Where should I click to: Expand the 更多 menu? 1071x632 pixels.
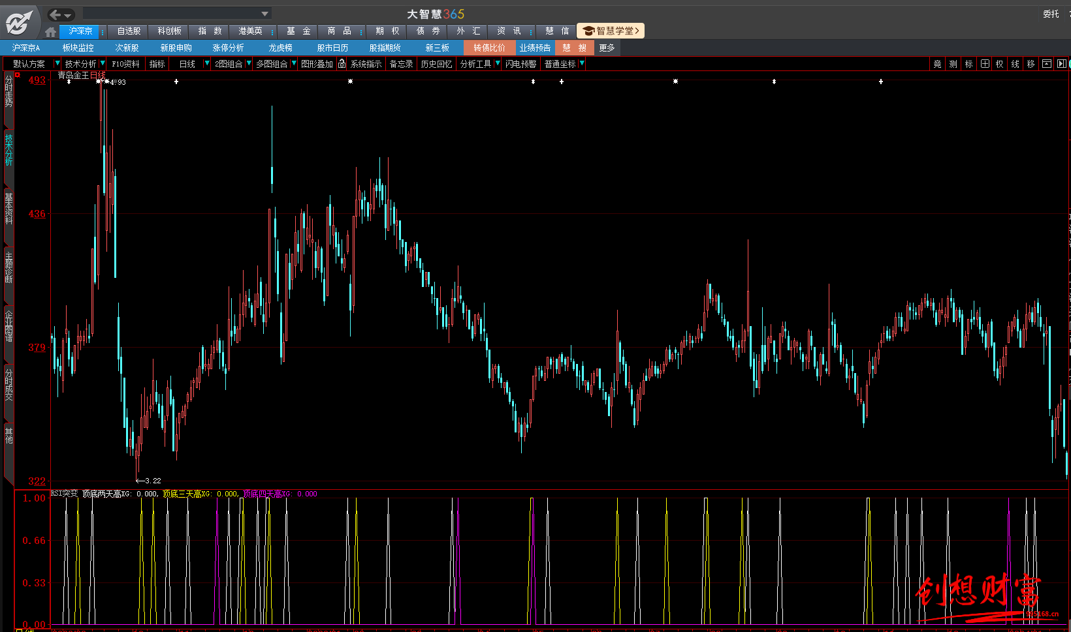[607, 48]
